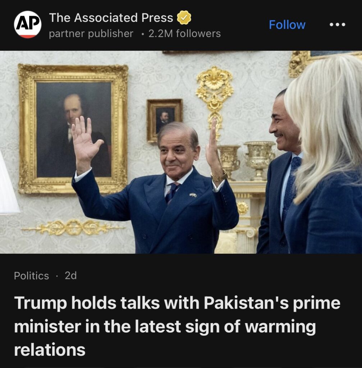
Task: Click the 2d timestamp
Action: (71, 276)
